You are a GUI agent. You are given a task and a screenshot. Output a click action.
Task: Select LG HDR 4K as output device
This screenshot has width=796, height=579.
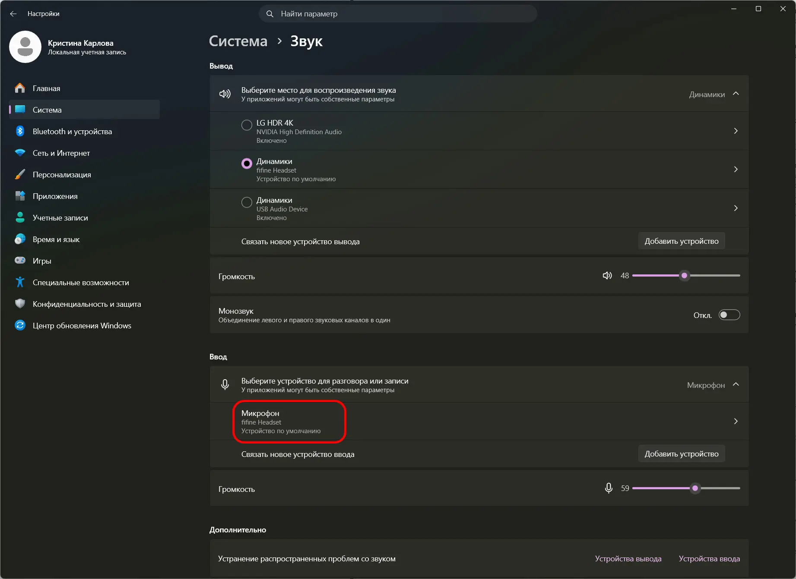tap(247, 125)
